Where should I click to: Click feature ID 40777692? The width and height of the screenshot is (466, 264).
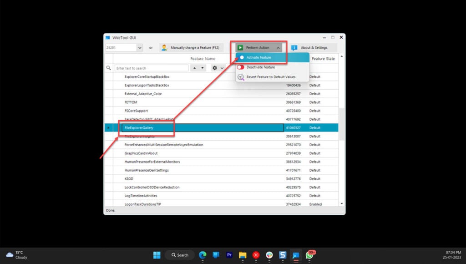click(x=294, y=119)
